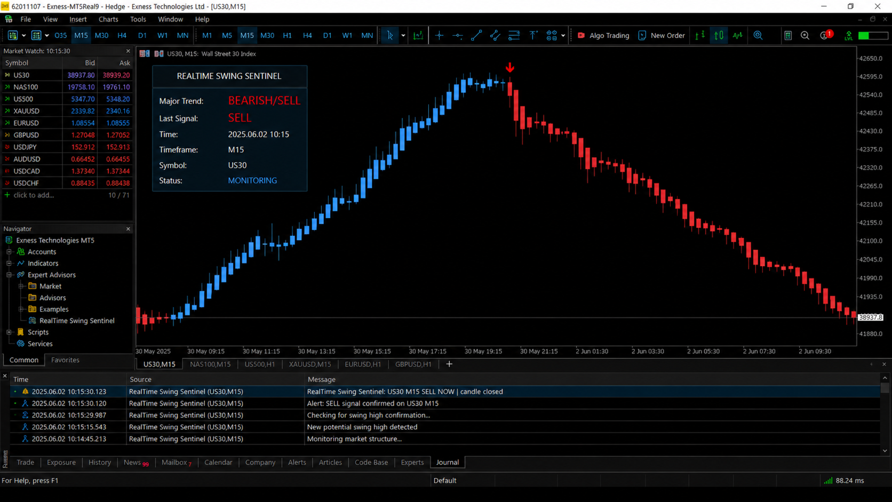The height and width of the screenshot is (502, 892).
Task: Expand the Market folder node
Action: pos(21,286)
